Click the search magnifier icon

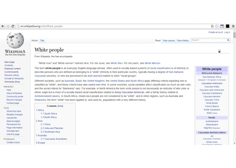[228, 40]
